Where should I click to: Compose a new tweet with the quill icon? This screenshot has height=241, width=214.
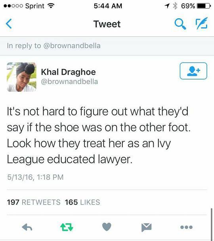202,23
